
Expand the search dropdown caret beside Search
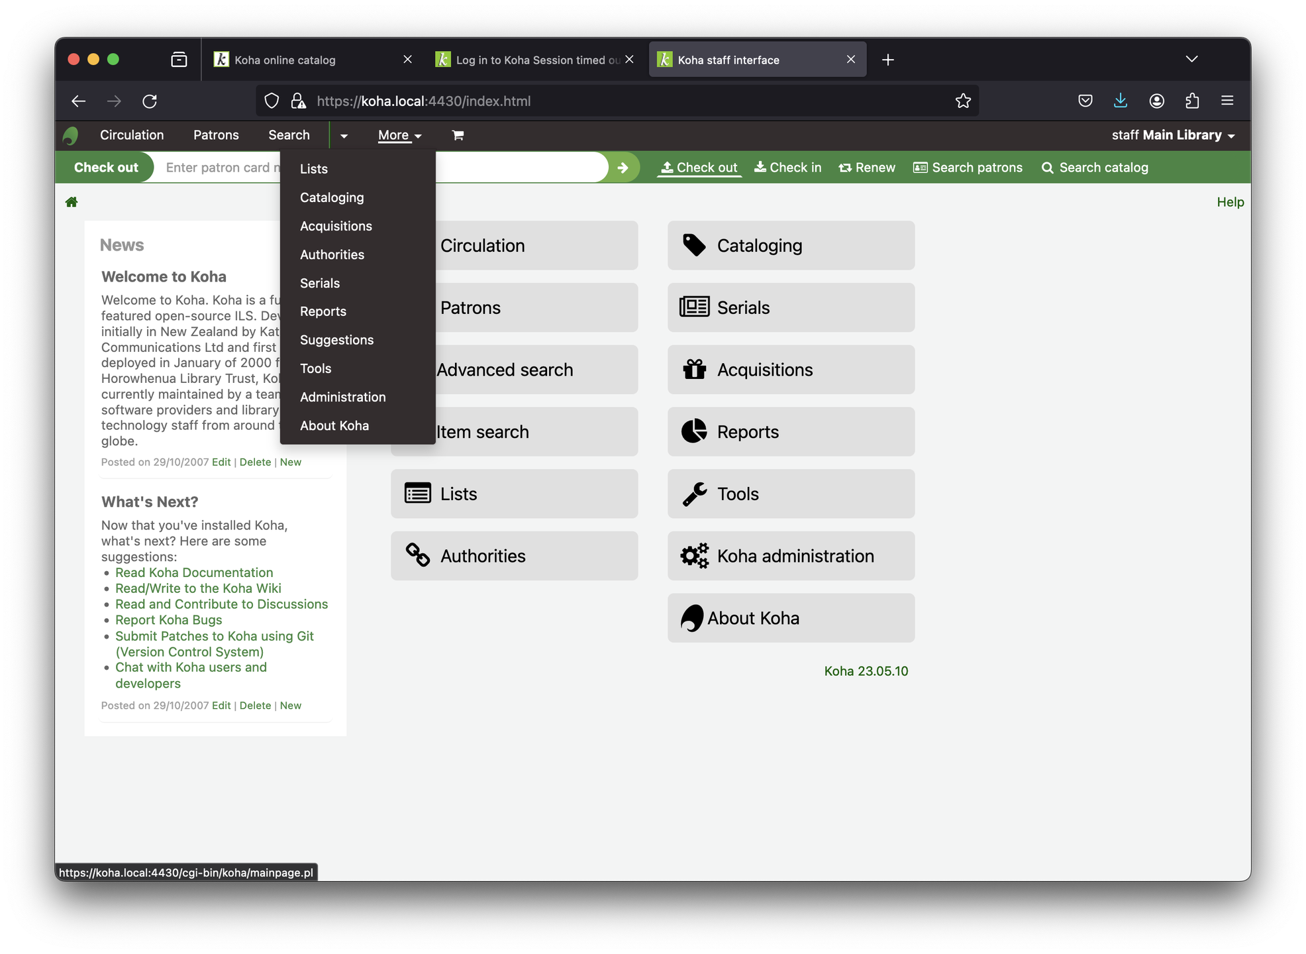pyautogui.click(x=344, y=136)
